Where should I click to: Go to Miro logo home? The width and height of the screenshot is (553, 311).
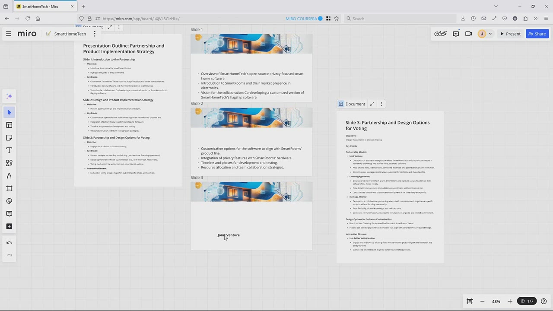27,34
